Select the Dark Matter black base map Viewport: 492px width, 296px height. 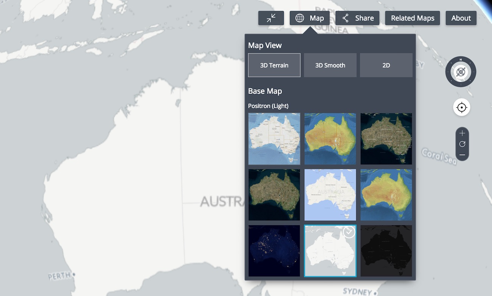(386, 251)
